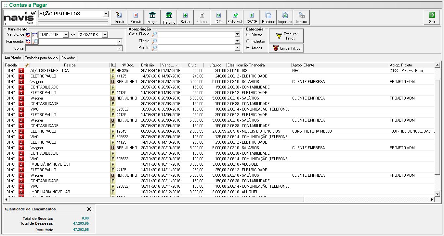Click the Fornecedor search magnifier
Screen dimensions: 444x236
[34, 41]
